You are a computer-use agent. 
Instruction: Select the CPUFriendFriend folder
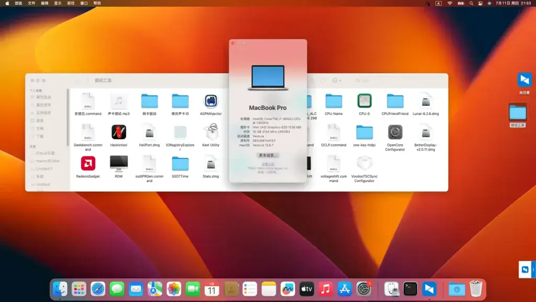click(x=395, y=101)
